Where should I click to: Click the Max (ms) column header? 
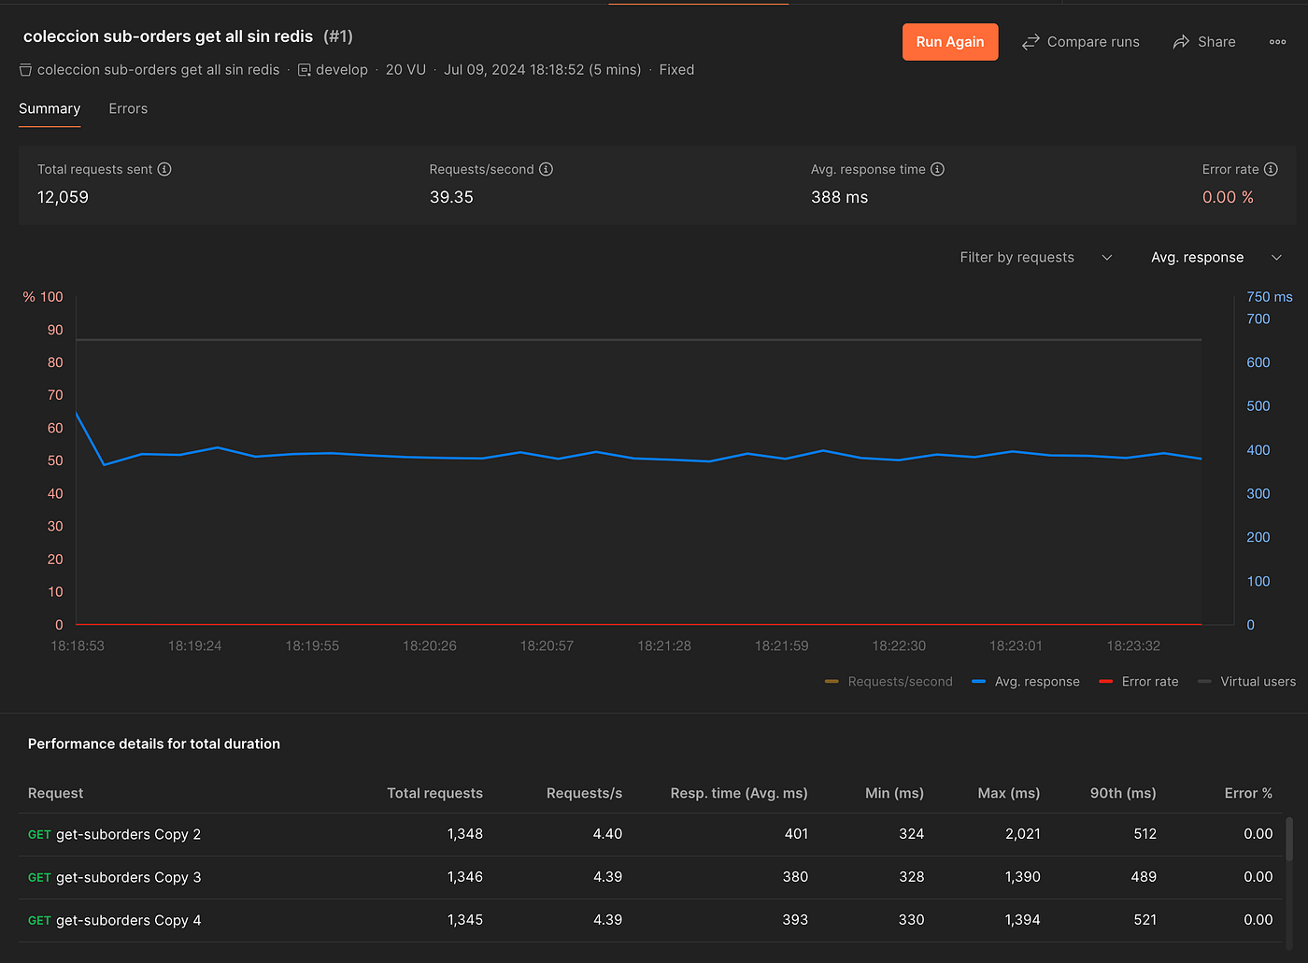(1009, 793)
